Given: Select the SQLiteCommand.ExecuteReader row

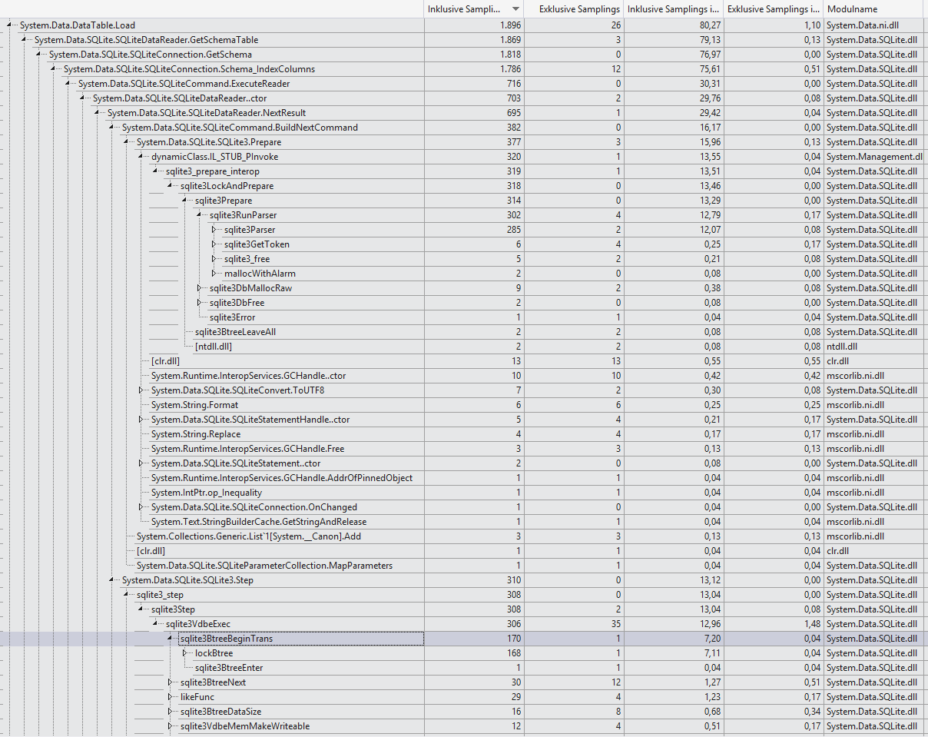Looking at the screenshot, I should point(184,84).
